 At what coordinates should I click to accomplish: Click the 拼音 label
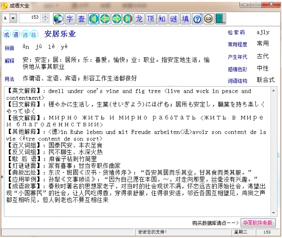(x=9, y=48)
